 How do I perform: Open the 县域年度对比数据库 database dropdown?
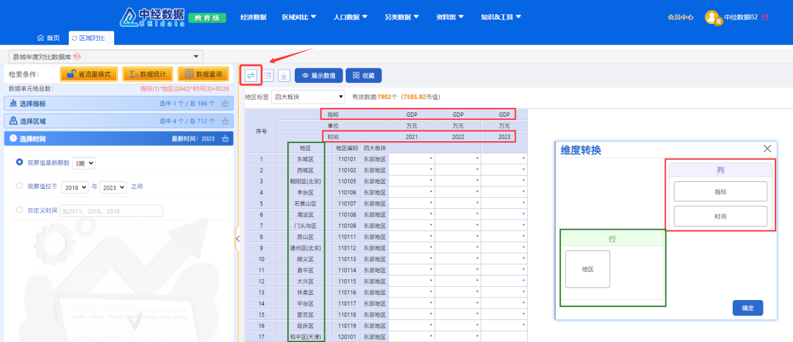[105, 56]
